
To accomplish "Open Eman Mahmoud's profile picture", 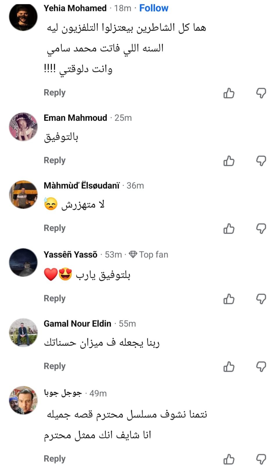I will (23, 127).
